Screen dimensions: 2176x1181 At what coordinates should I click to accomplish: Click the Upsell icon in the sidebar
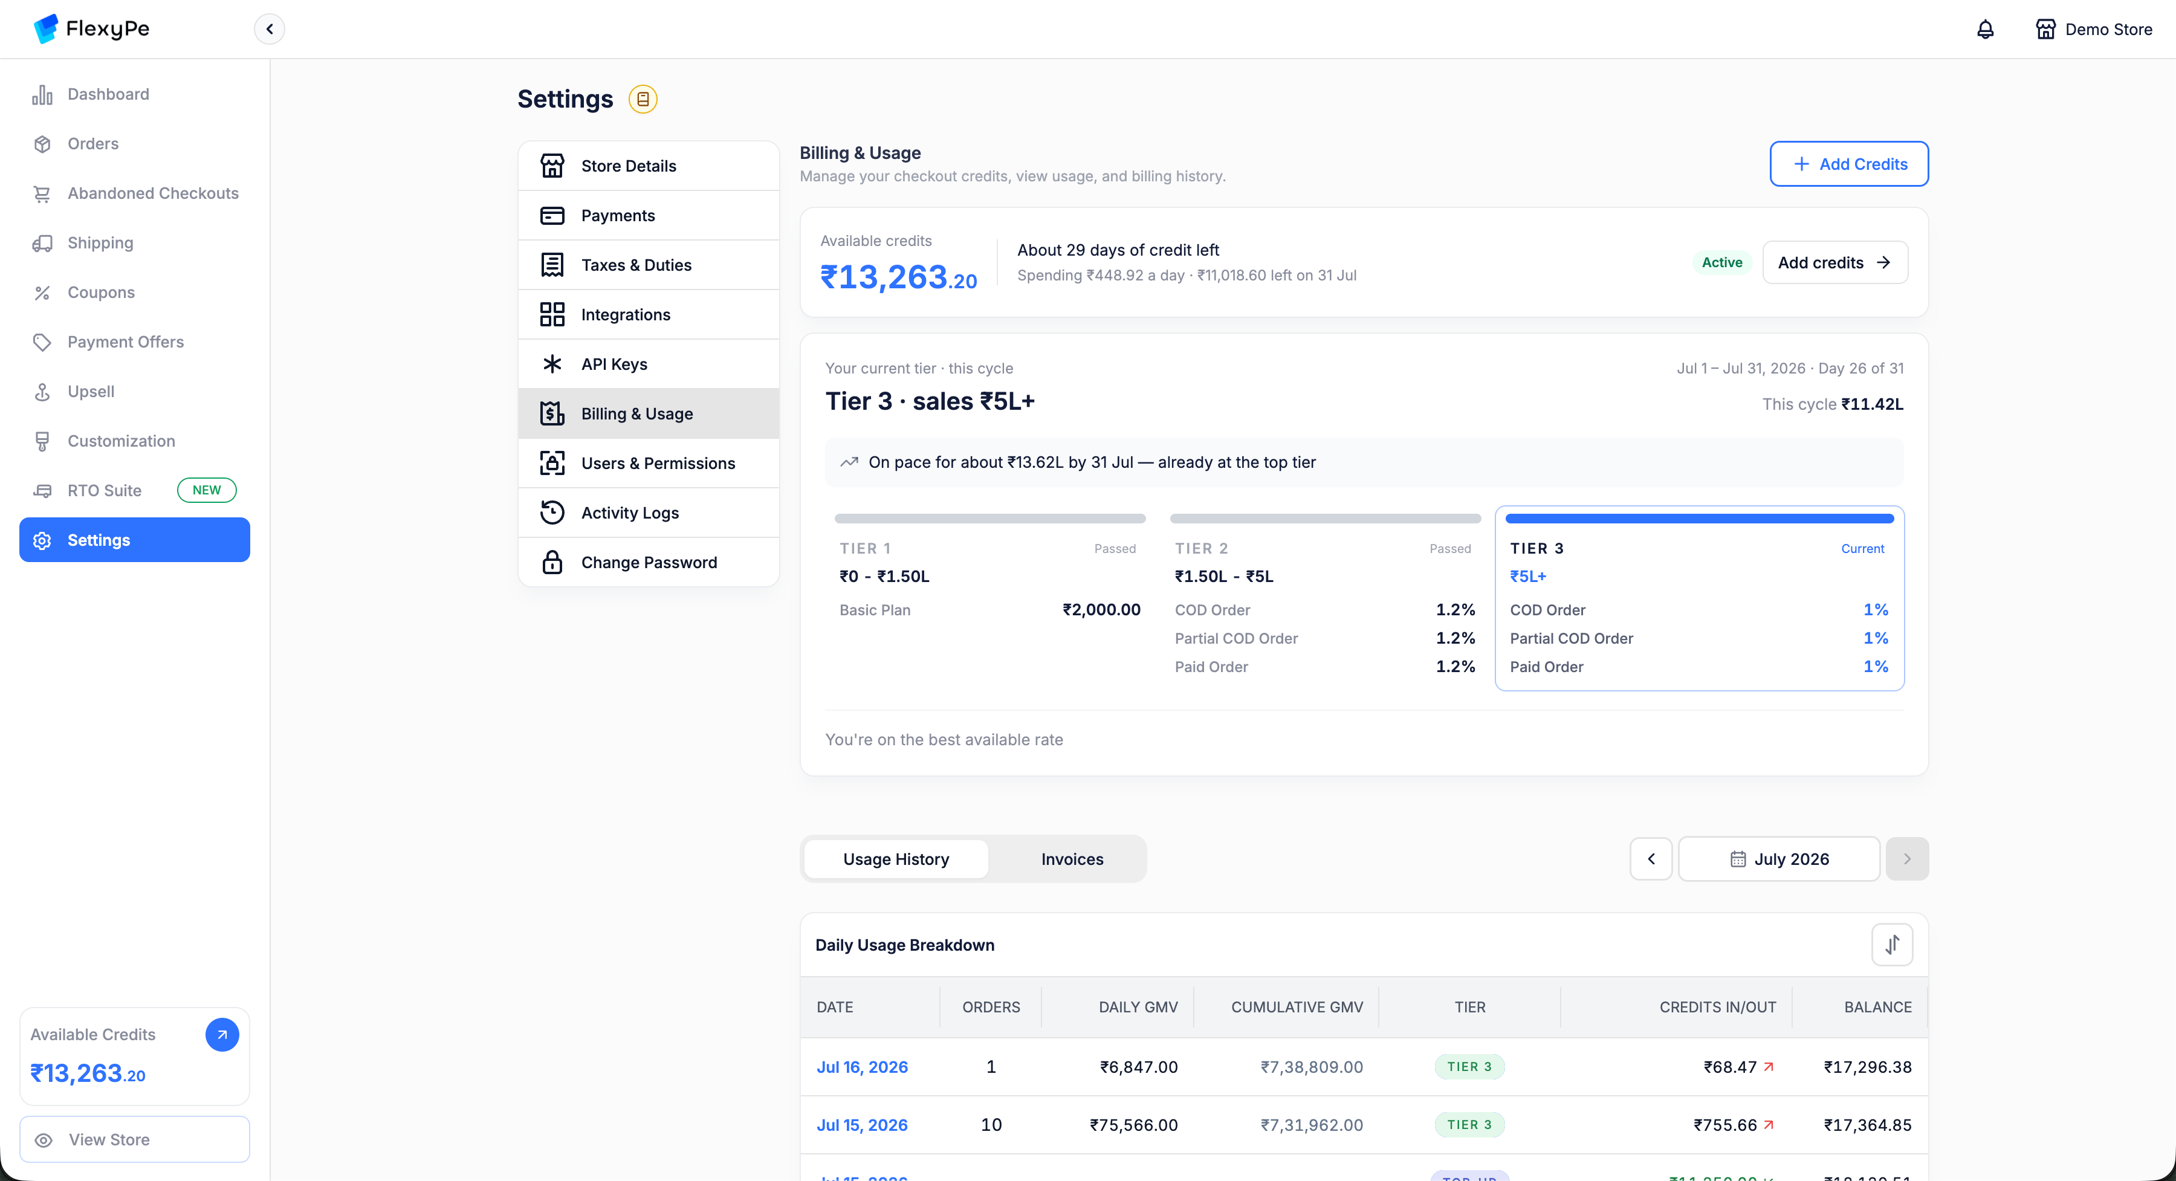[x=42, y=392]
